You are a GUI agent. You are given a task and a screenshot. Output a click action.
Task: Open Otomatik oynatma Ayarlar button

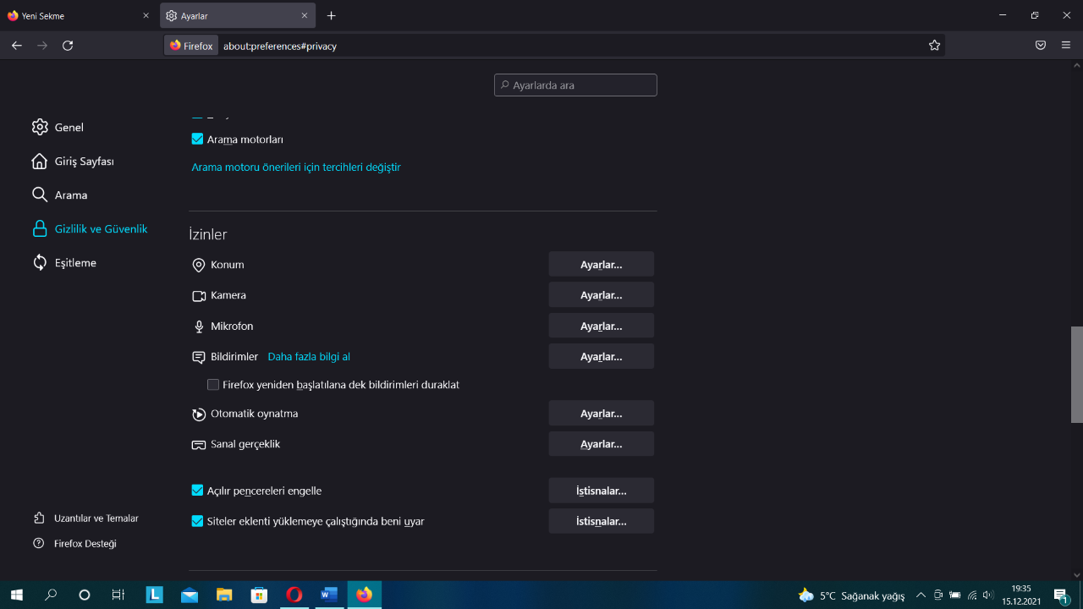(602, 413)
